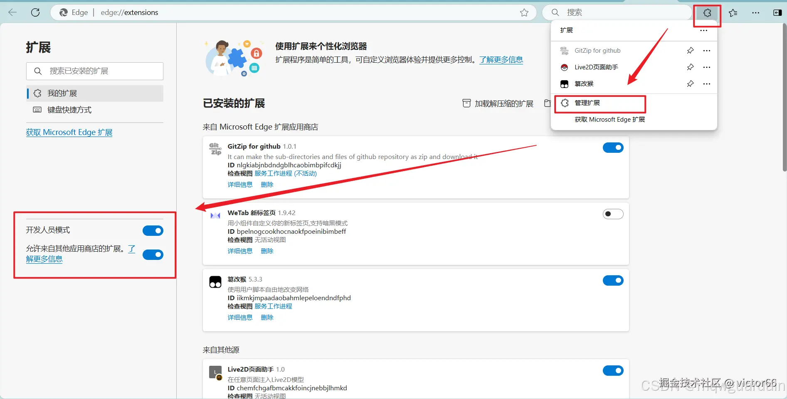Open 了解更多信息 link in the banner
This screenshot has height=399, width=787.
[x=501, y=60]
